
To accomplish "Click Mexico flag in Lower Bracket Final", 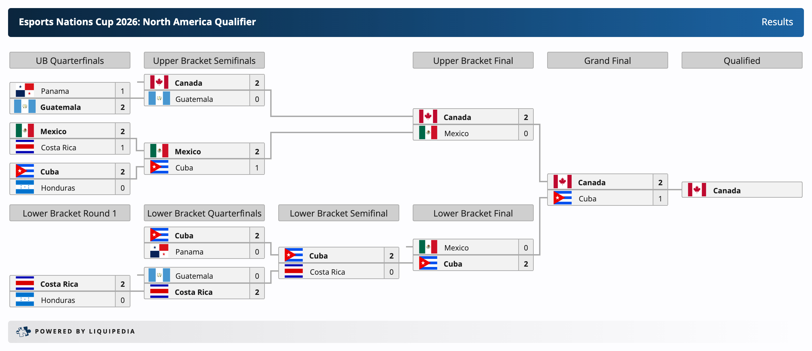I will pyautogui.click(x=428, y=247).
